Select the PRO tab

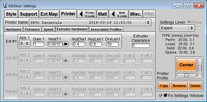point(149,14)
